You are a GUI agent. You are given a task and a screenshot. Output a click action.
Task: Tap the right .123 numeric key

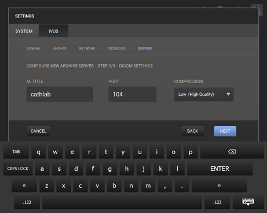pos(217,202)
